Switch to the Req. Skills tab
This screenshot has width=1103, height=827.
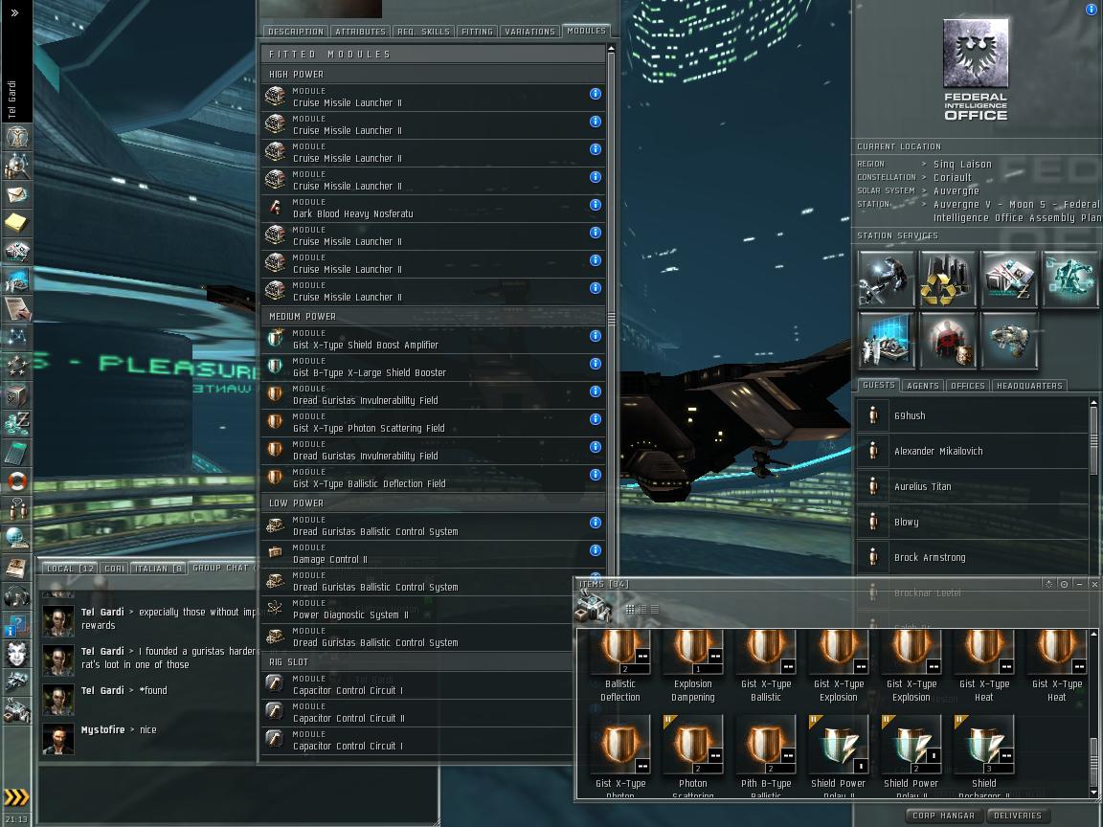point(423,32)
